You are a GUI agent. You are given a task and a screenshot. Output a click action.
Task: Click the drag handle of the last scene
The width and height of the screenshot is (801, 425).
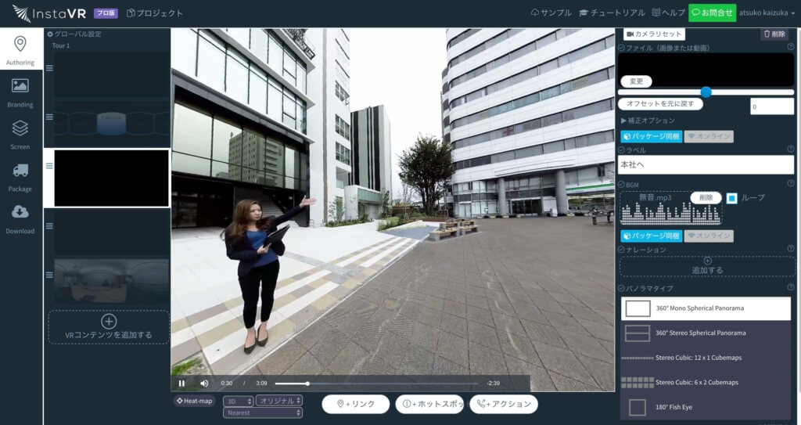(49, 275)
